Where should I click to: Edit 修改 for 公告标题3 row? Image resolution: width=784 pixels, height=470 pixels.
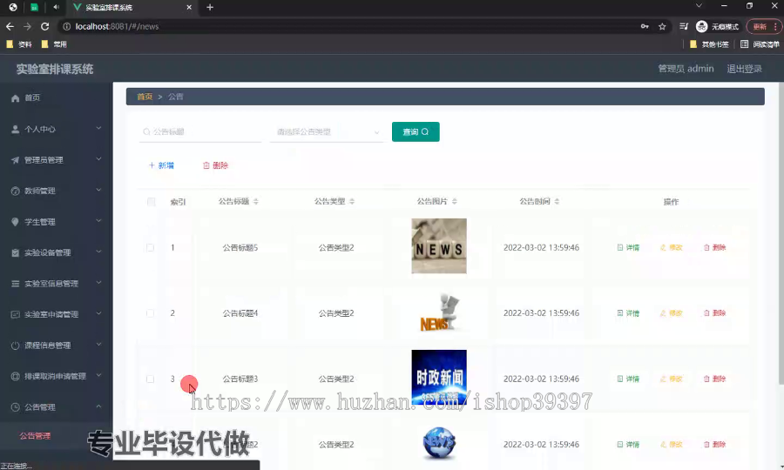pyautogui.click(x=672, y=379)
